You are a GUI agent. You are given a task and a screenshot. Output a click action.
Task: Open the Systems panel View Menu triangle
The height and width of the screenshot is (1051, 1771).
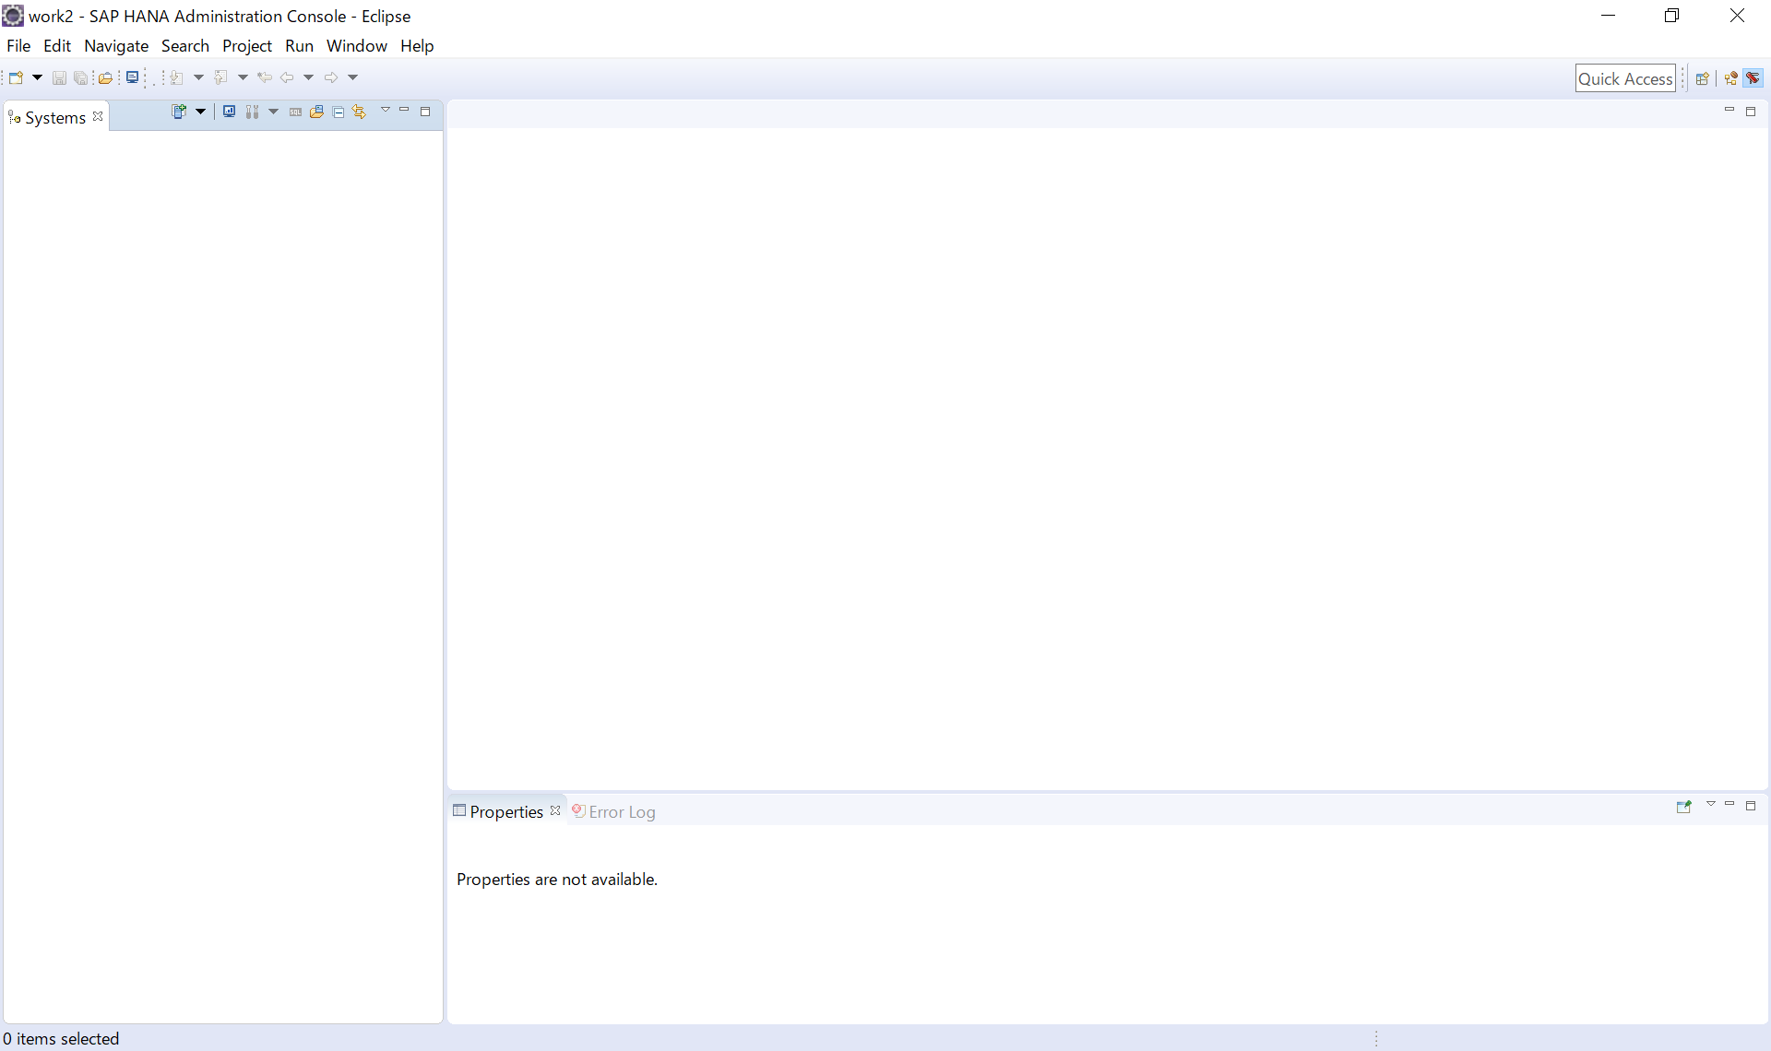click(x=386, y=111)
